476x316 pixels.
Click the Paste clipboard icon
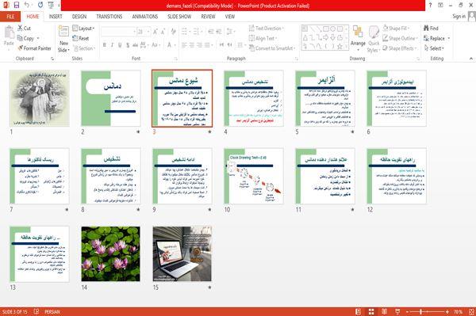coord(9,32)
